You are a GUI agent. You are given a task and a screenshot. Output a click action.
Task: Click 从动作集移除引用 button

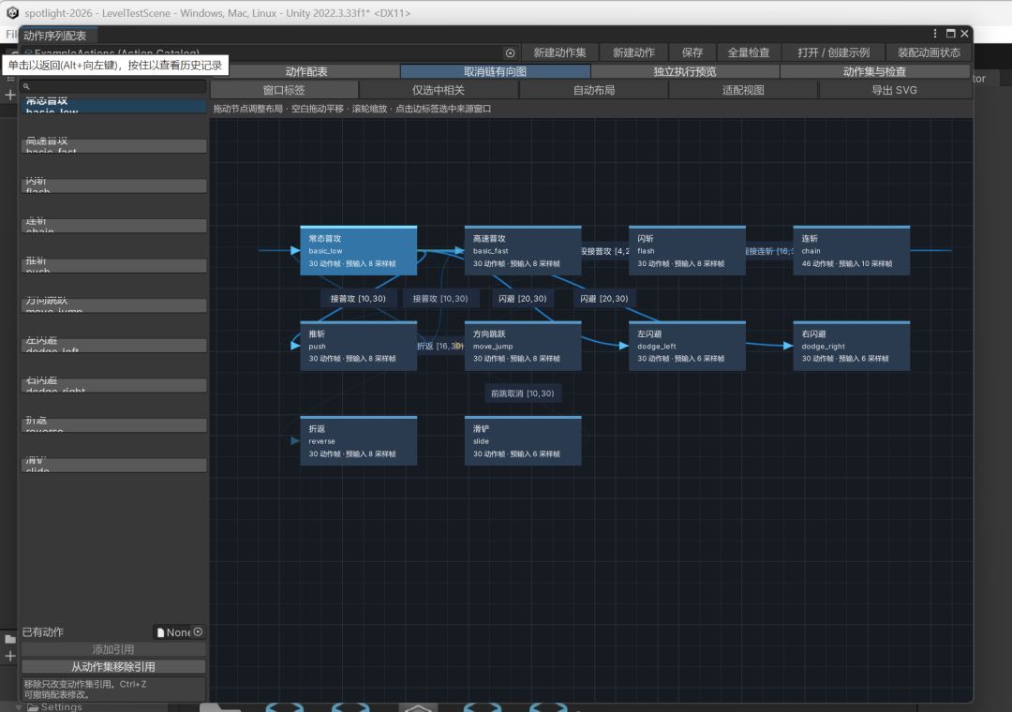[x=113, y=667]
